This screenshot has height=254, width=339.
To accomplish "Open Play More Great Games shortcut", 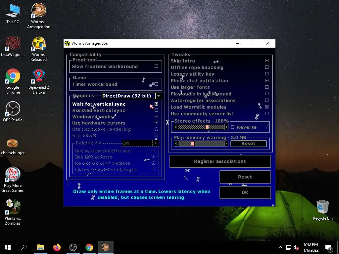I will tap(13, 179).
